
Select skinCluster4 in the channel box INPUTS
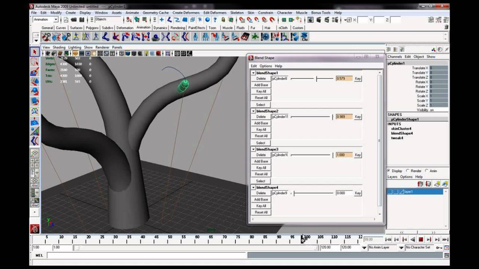pos(401,129)
